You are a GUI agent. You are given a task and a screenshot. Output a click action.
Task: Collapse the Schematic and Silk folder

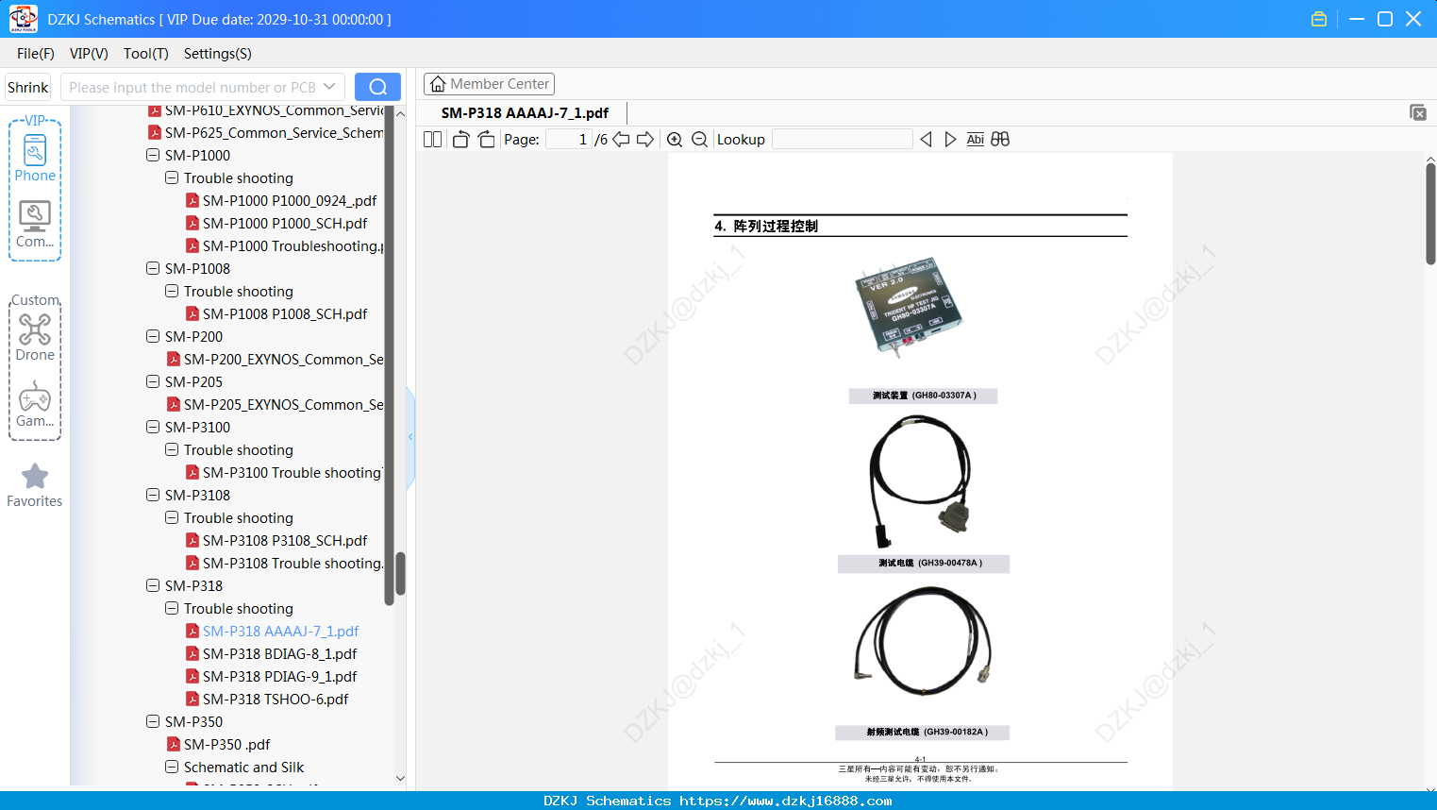(172, 767)
